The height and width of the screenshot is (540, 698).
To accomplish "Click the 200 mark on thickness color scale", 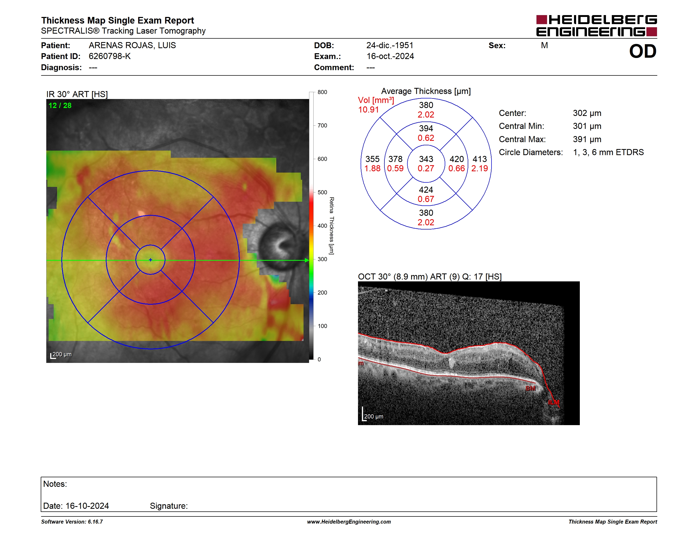I will [322, 292].
